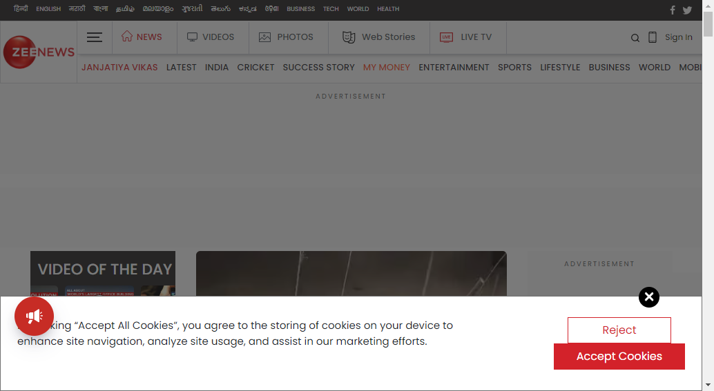Open MY MONEY section

click(387, 68)
